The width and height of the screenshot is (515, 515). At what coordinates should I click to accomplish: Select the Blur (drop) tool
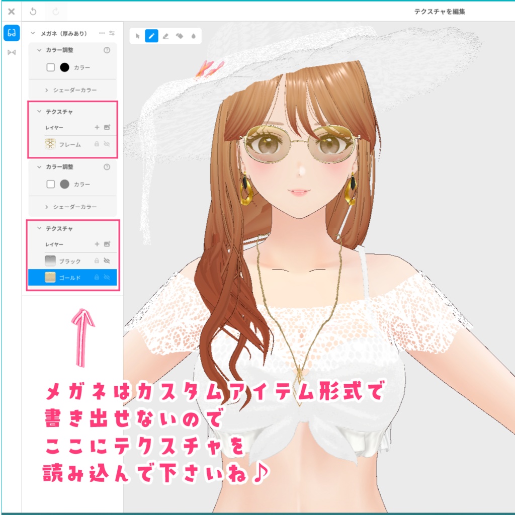tap(193, 36)
